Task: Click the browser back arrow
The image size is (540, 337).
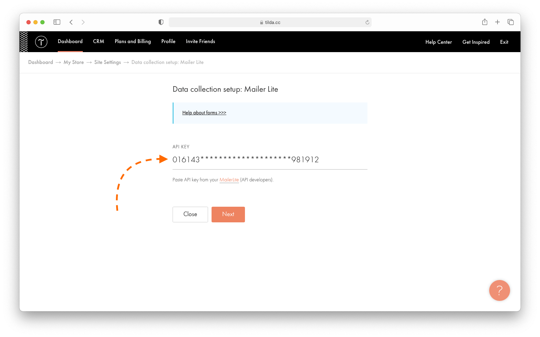Action: click(71, 22)
